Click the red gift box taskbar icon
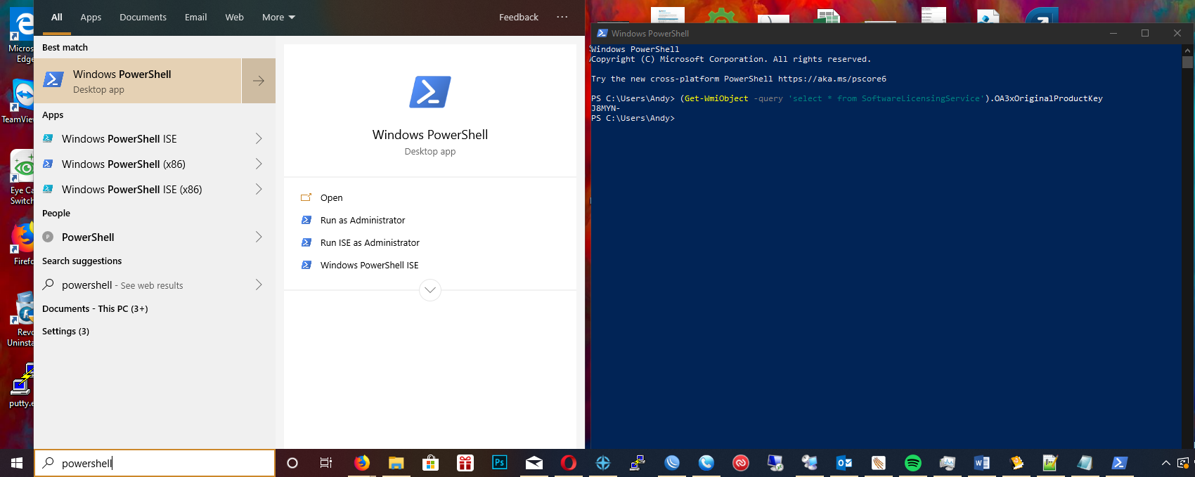1195x477 pixels. pyautogui.click(x=465, y=463)
